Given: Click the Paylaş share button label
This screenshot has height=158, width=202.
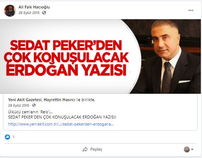Looking at the screenshot, I should click(96, 149).
